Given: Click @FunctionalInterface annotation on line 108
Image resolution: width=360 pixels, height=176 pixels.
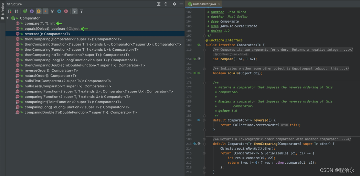Looking at the screenshot, I should (x=224, y=40).
